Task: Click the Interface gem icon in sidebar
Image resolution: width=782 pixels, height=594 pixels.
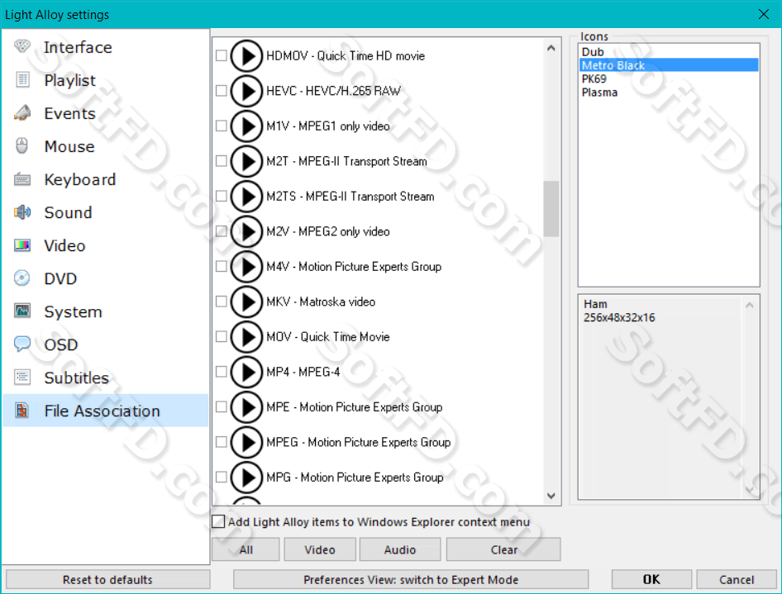Action: click(x=22, y=46)
